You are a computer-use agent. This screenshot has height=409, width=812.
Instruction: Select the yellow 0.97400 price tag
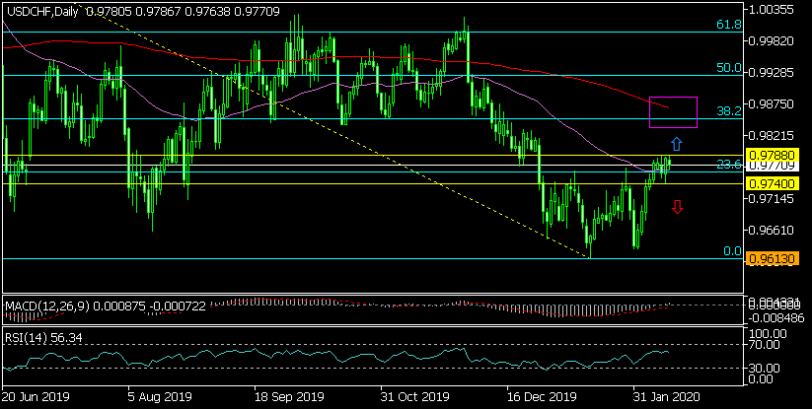click(772, 183)
